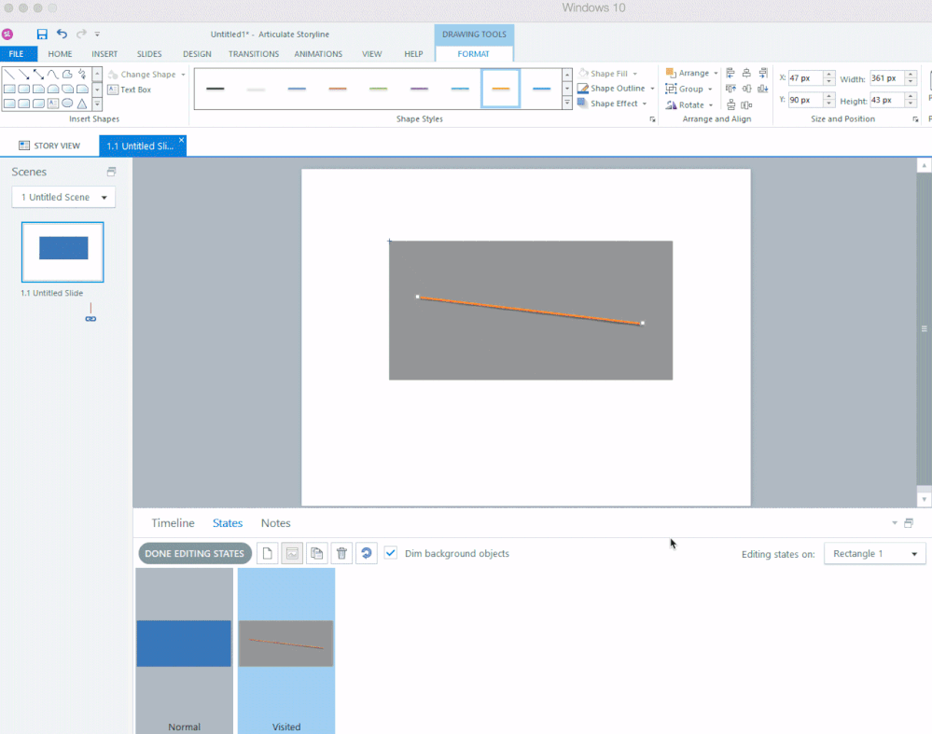This screenshot has width=932, height=734.
Task: Switch to the Timeline tab
Action: [173, 523]
